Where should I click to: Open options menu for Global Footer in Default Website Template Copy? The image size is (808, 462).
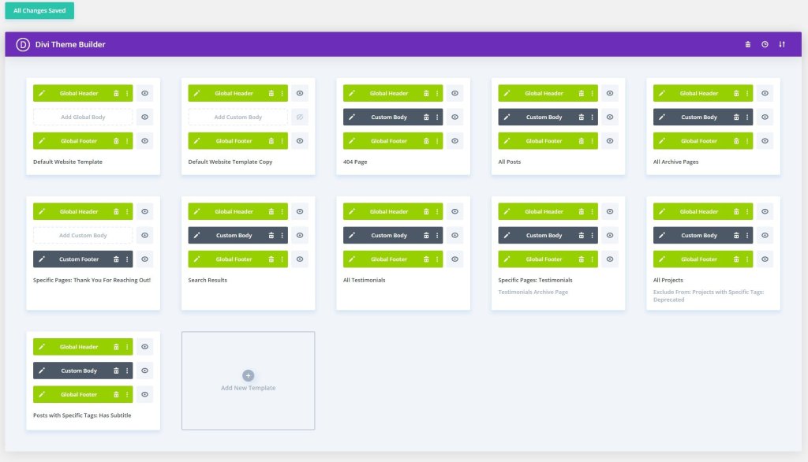click(282, 140)
